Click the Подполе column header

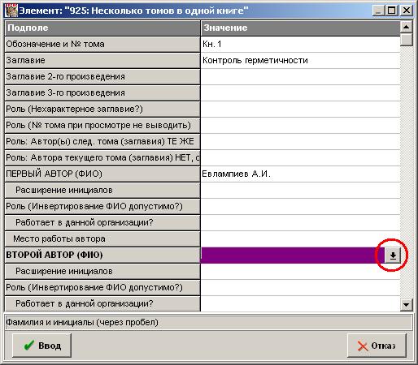click(x=102, y=28)
